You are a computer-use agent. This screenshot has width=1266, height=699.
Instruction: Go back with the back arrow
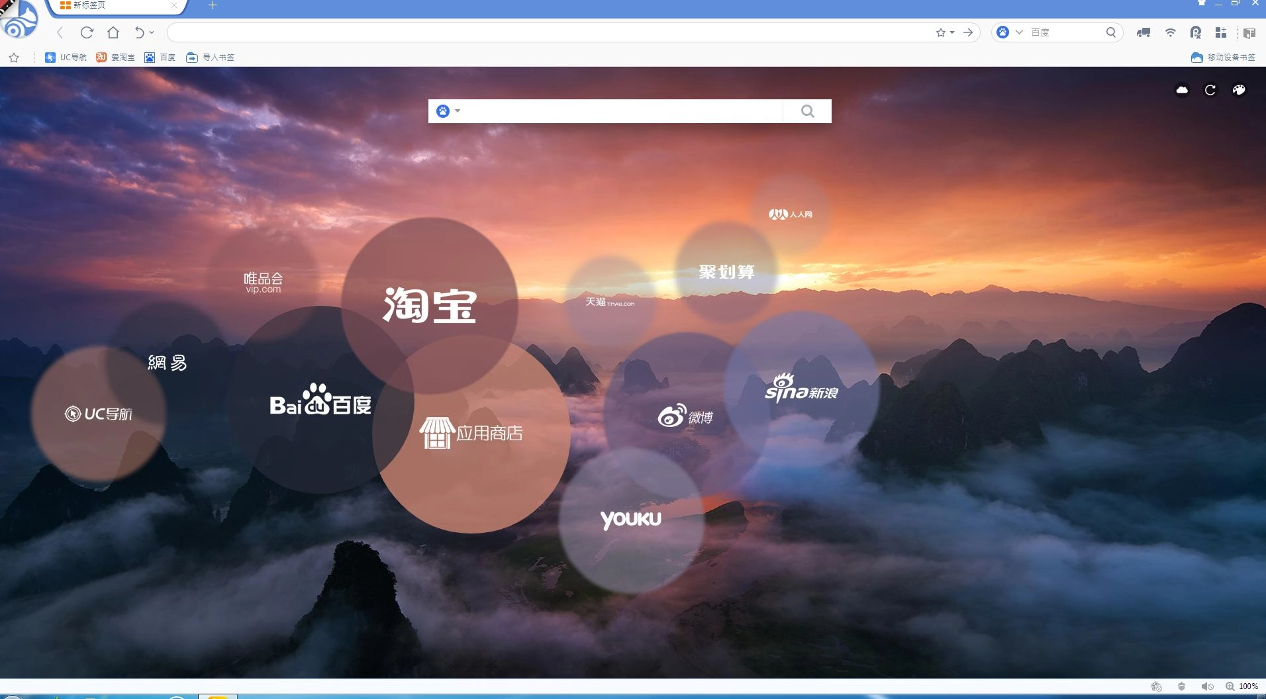[x=60, y=32]
